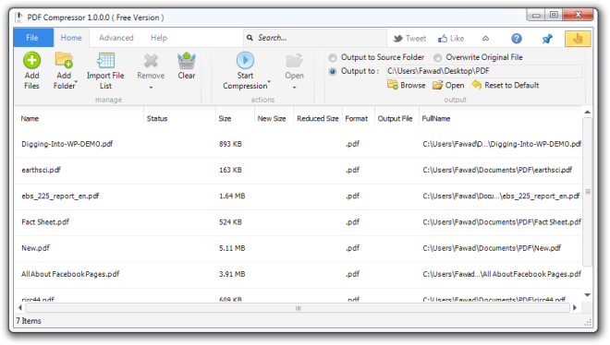Viewport: 610px width, 345px height.
Task: Sort by the Reduced Size column header
Action: pos(317,119)
